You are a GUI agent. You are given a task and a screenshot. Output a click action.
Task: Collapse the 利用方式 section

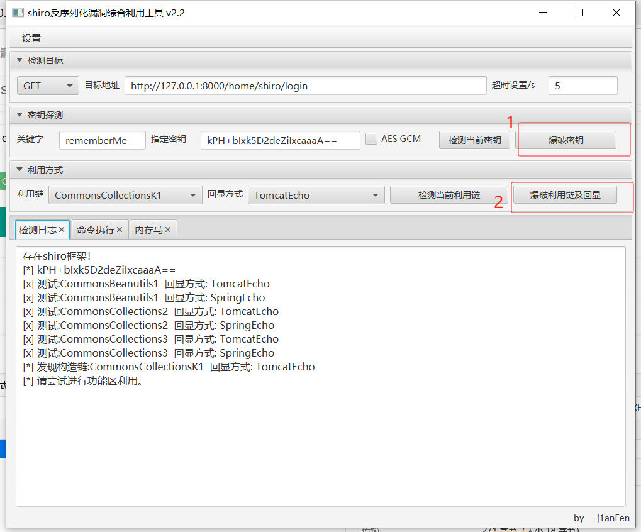[x=20, y=170]
